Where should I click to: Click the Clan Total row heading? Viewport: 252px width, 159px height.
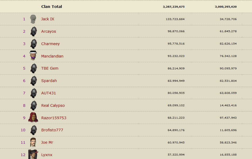click(x=52, y=7)
